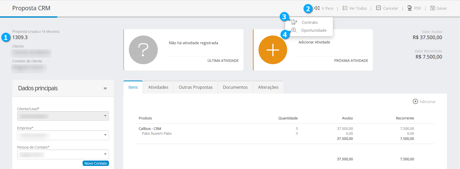Screen dimensions: 460x169
Task: Choose Contrato from the Ir Para menu
Action: point(310,22)
